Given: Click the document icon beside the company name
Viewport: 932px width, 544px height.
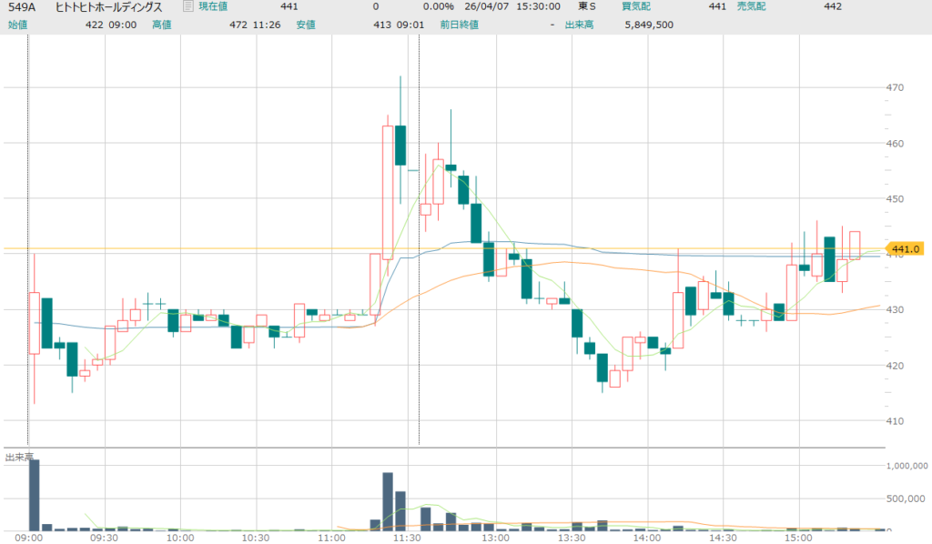Looking at the screenshot, I should pyautogui.click(x=187, y=6).
